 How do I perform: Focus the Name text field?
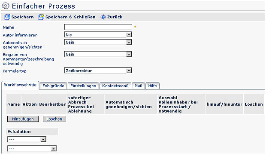[x=98, y=27]
